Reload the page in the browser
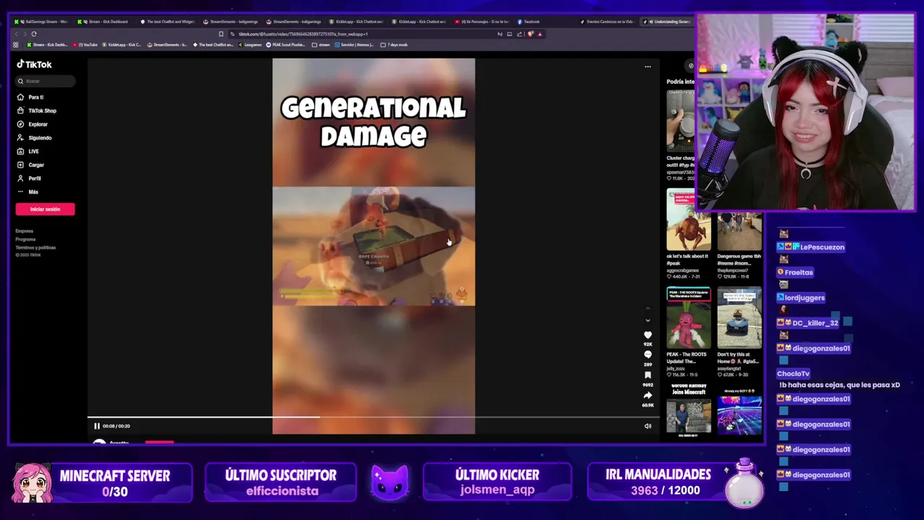 point(34,34)
